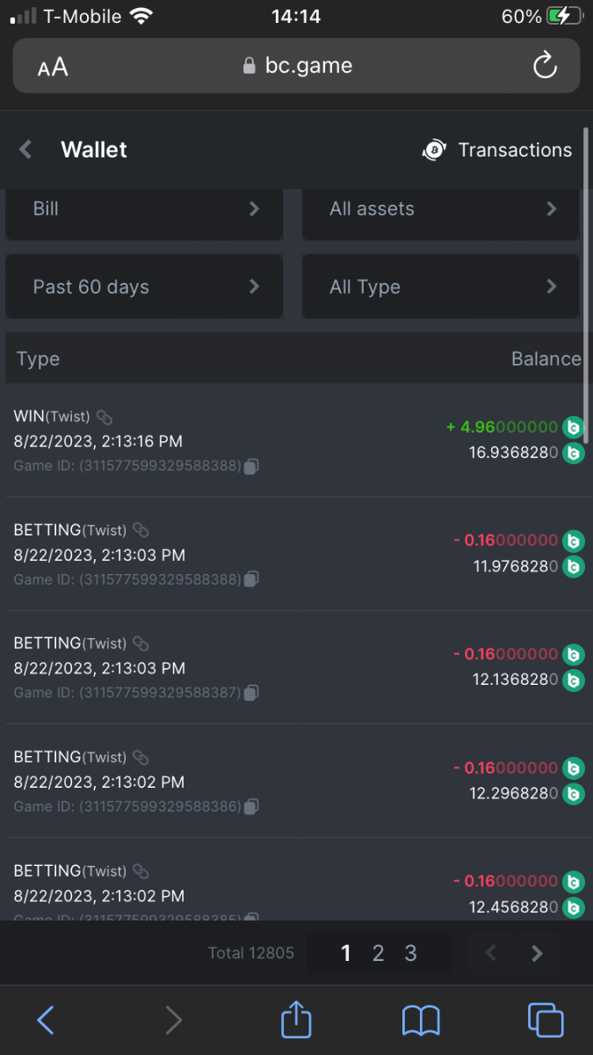
Task: Tap the Wallet back arrow
Action: (x=26, y=150)
